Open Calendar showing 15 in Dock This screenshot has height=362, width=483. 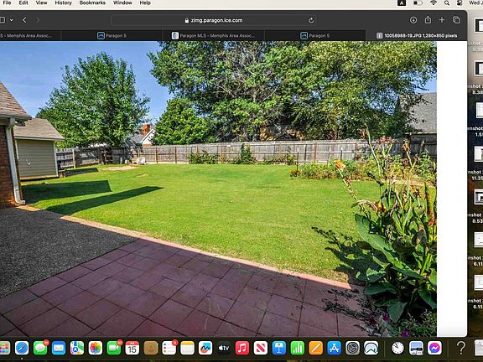(x=132, y=348)
